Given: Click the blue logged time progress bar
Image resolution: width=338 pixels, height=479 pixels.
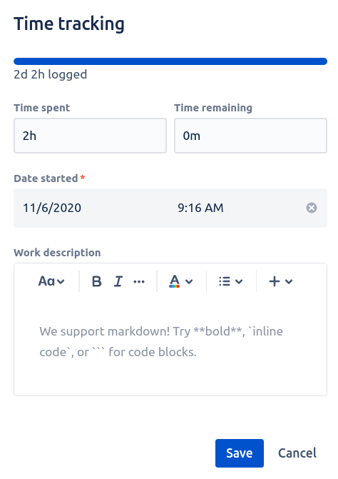Looking at the screenshot, I should coord(170,61).
